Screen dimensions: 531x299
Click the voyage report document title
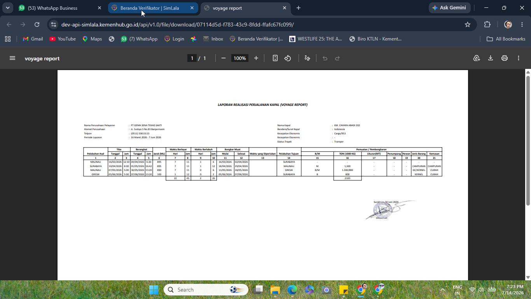pos(42,58)
